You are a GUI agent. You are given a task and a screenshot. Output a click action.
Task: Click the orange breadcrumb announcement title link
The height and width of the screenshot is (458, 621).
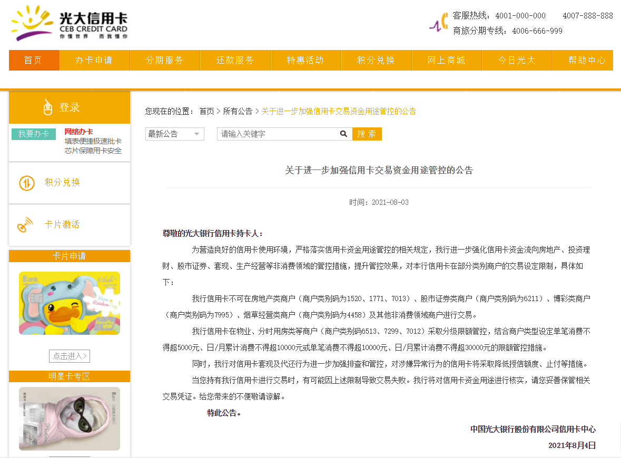[x=339, y=111]
